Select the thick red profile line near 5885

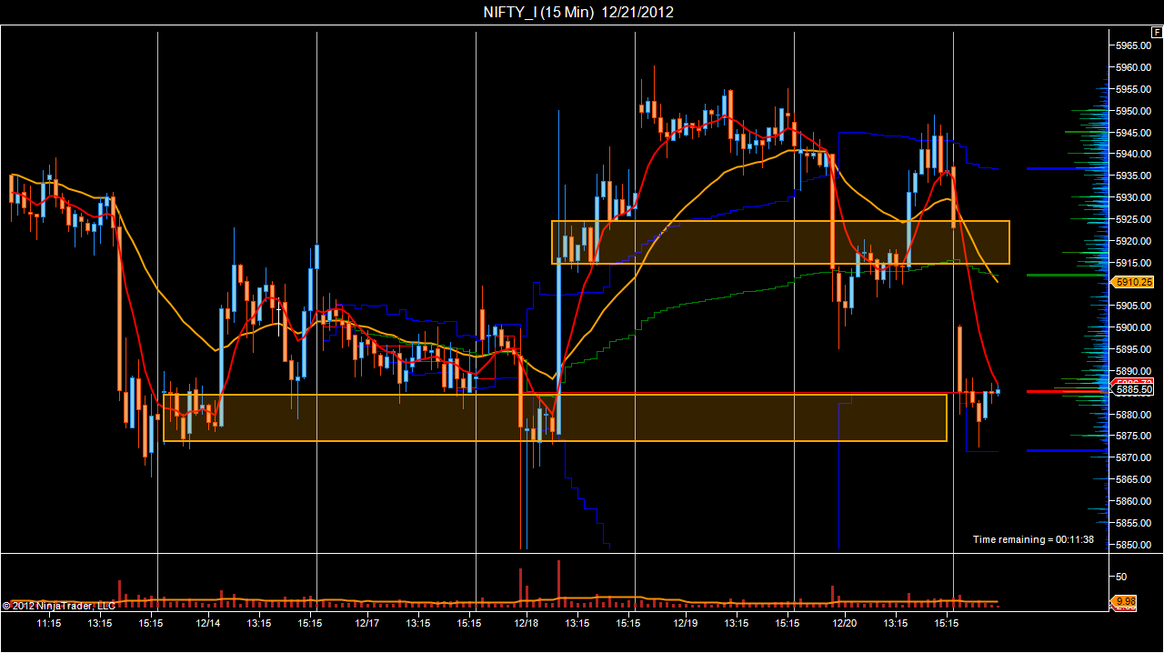click(1068, 391)
